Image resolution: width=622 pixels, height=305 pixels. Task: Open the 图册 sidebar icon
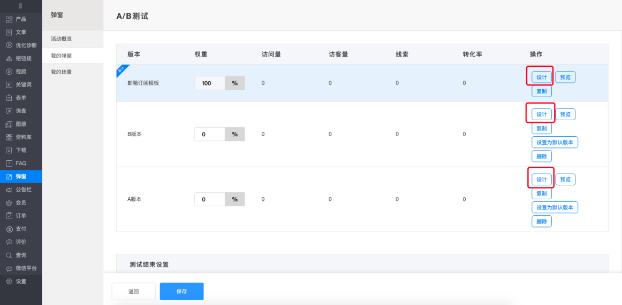point(9,124)
